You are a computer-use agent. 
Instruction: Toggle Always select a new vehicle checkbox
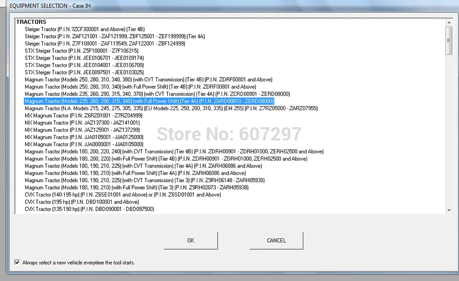click(x=17, y=262)
